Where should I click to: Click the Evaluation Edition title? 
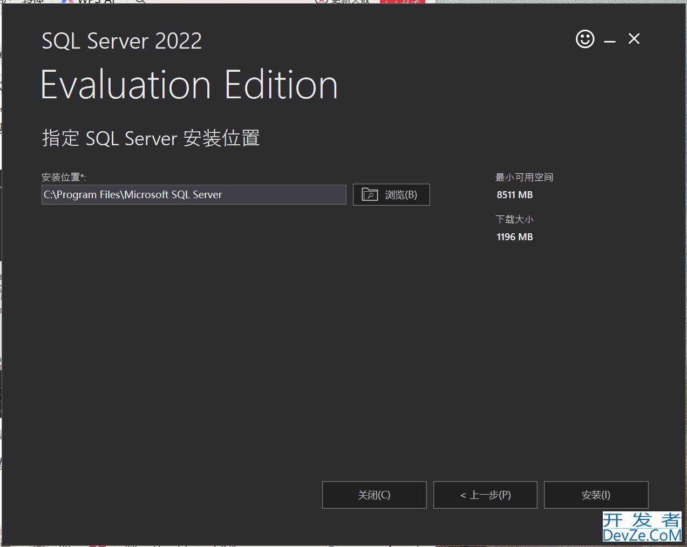coord(189,85)
